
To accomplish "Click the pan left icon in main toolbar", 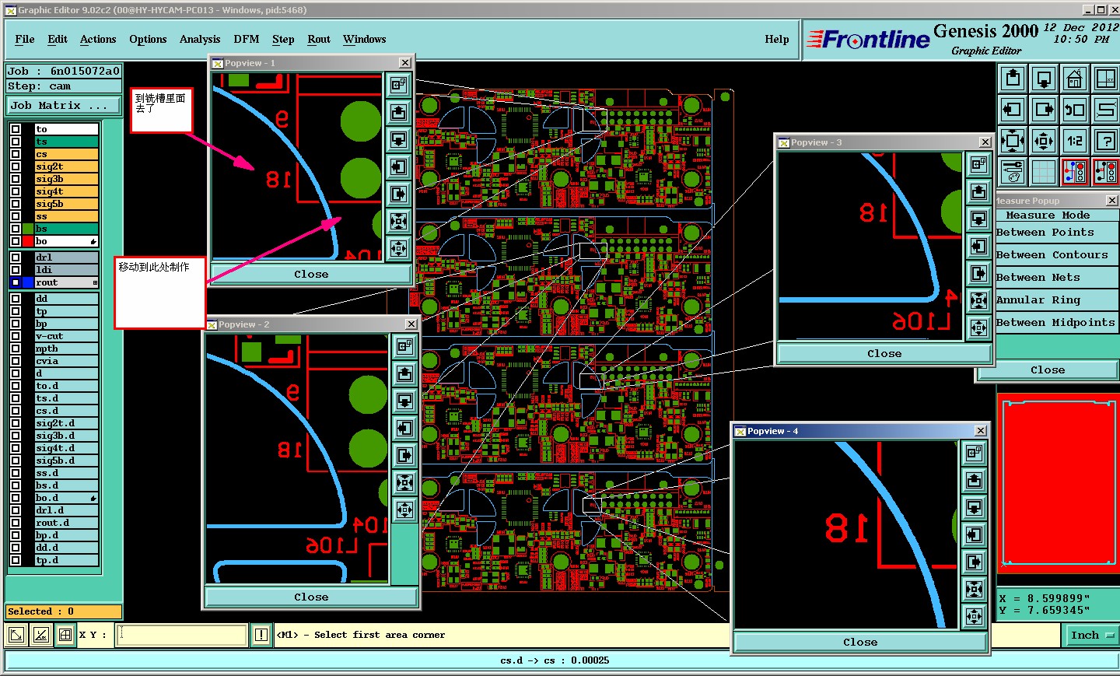I will pos(1013,110).
